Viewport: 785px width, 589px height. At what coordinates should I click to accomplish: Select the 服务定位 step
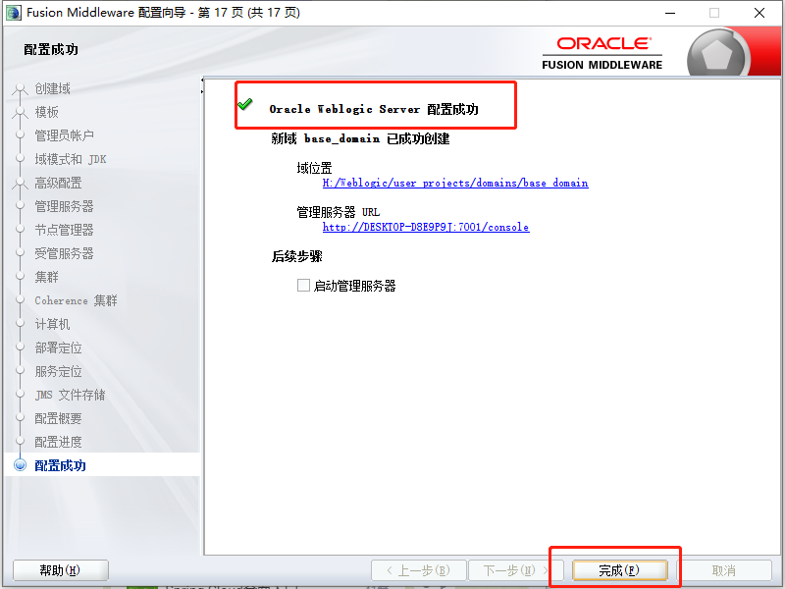(58, 371)
